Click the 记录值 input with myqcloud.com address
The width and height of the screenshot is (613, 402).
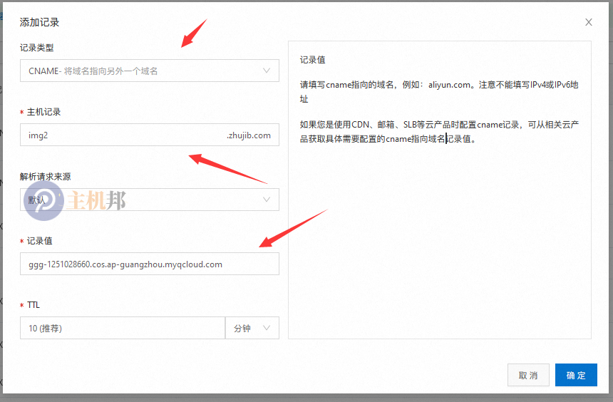[150, 264]
